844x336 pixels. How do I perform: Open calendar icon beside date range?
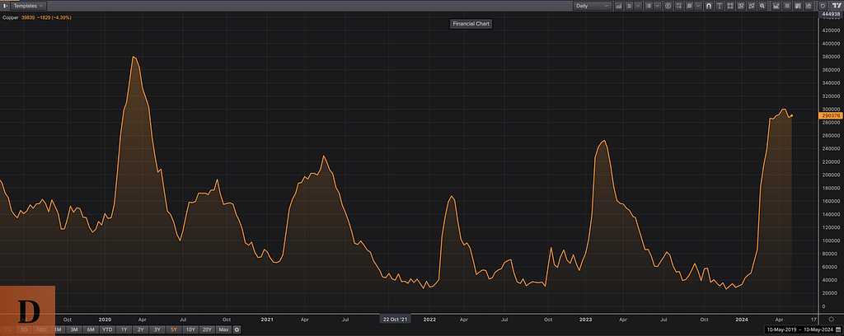click(x=838, y=329)
